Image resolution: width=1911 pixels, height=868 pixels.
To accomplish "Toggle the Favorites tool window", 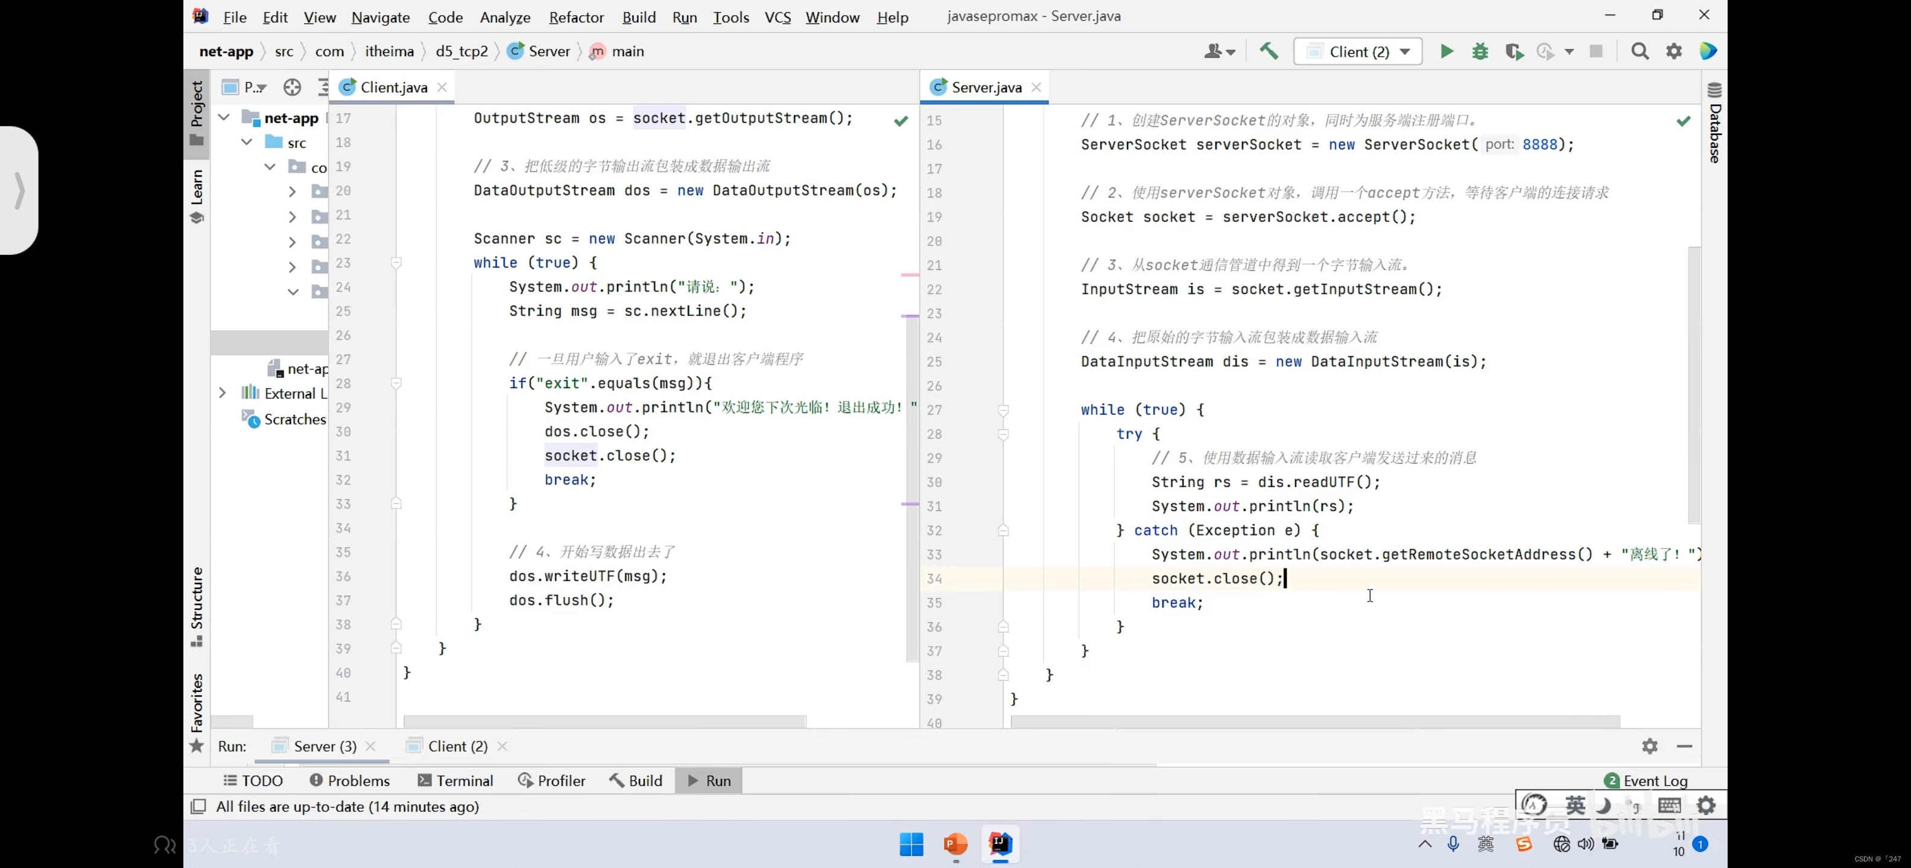I will point(197,712).
